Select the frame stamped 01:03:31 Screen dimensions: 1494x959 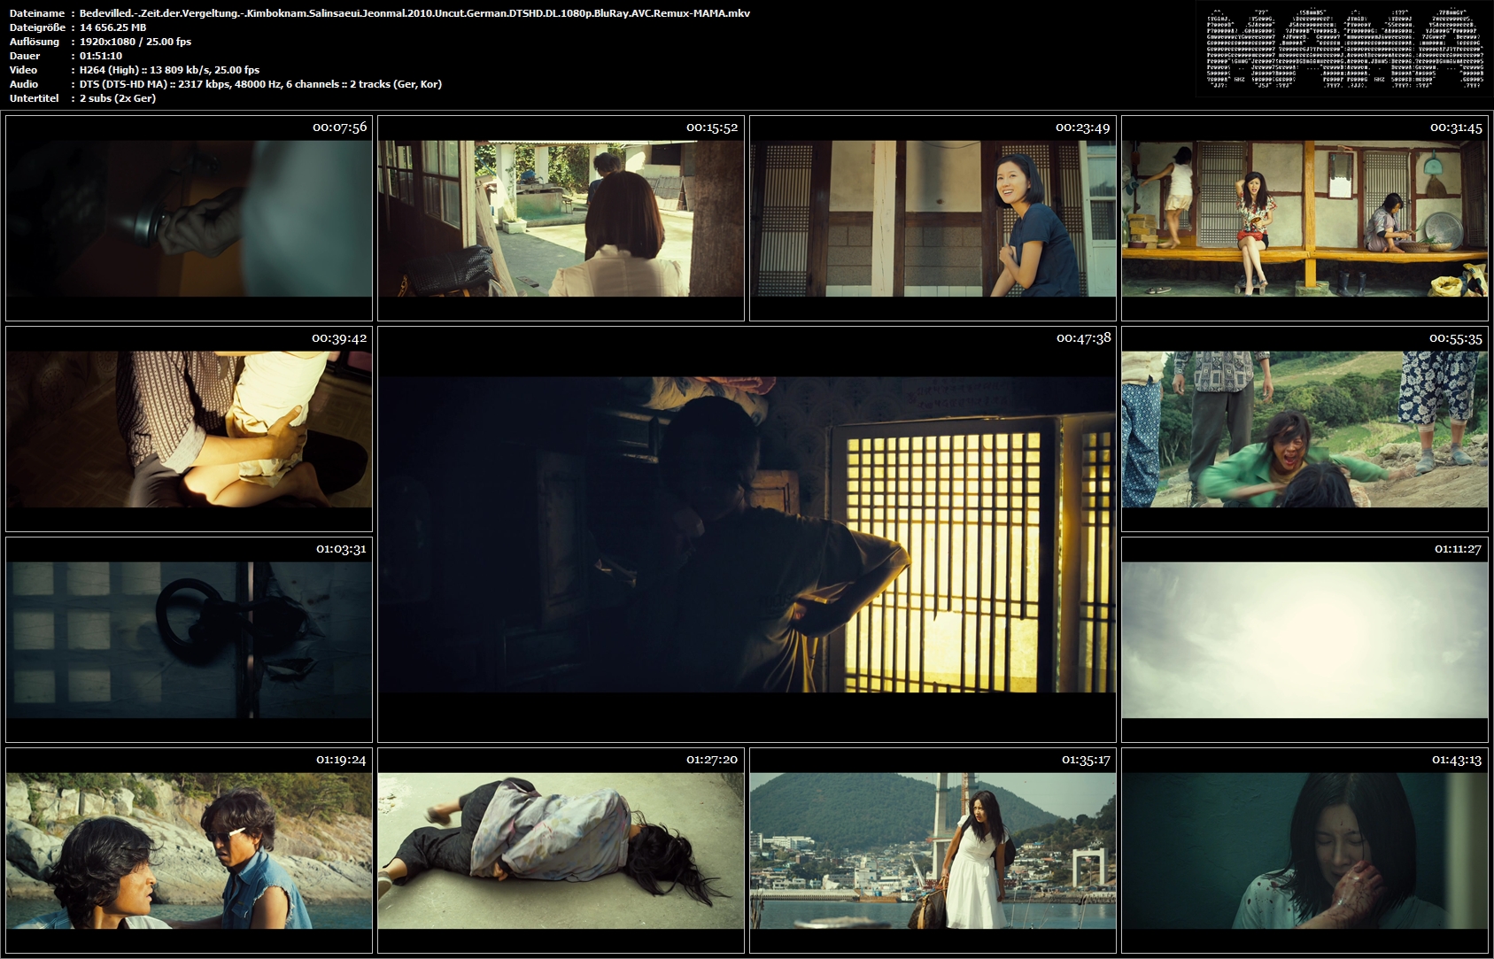pos(189,639)
